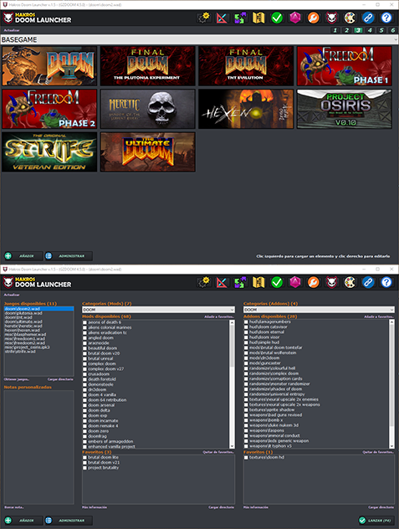Image resolution: width=399 pixels, height=529 pixels.
Task: Click 'Añadir a favoritos' above the mods list
Action: [219, 316]
